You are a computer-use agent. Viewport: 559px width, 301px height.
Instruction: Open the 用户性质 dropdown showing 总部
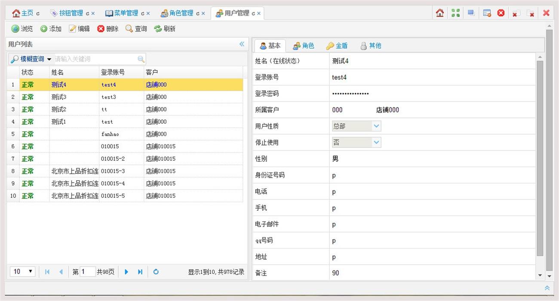[356, 126]
